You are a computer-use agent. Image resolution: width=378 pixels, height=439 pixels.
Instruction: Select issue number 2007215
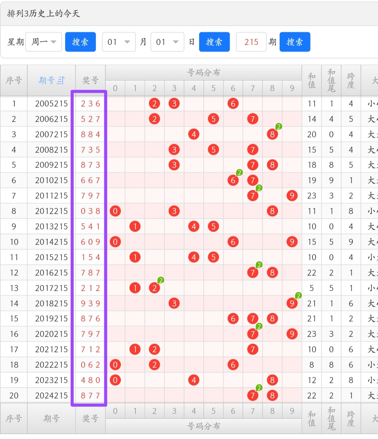[x=51, y=134]
